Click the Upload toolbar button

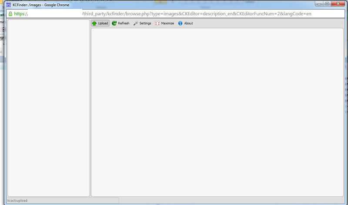(100, 23)
